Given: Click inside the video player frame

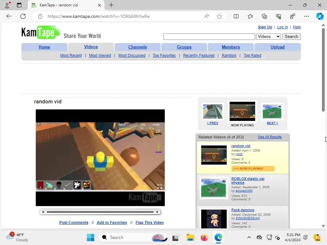Looking at the screenshot, I should [100, 158].
